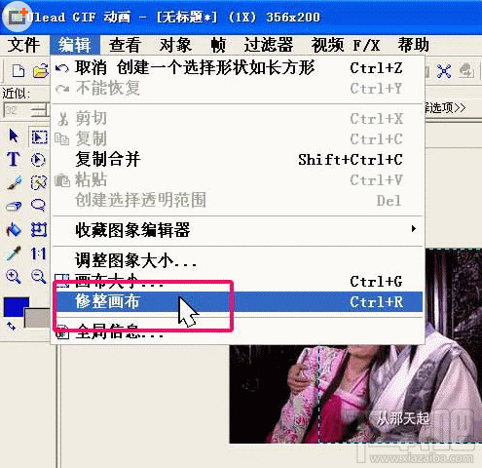Click the New file toolbar icon
Screen dimensions: 482x468
[x=19, y=71]
